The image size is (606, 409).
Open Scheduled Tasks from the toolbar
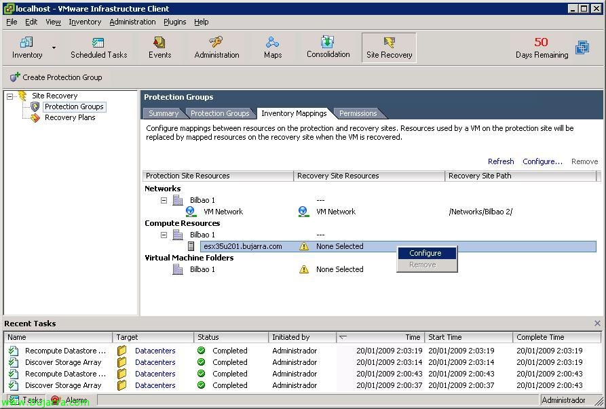[x=98, y=43]
